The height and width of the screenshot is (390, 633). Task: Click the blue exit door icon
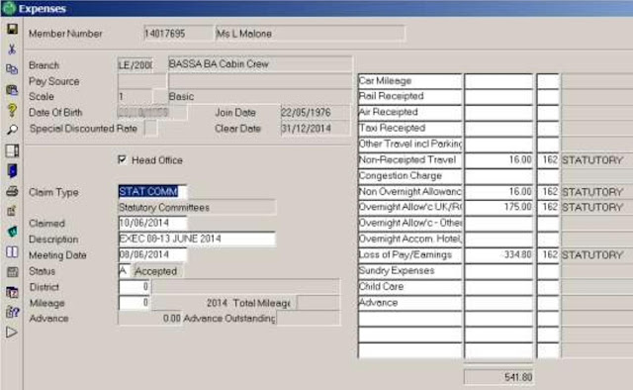click(12, 171)
